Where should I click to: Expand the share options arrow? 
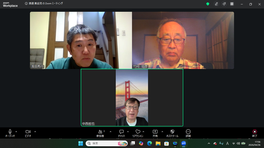(162, 132)
